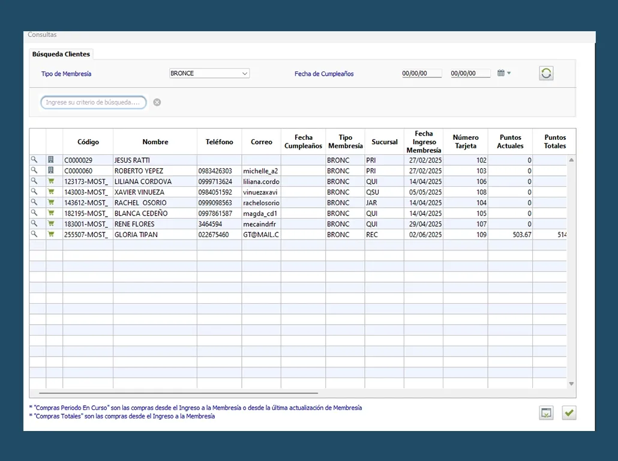Click the Puntos Actuales column header
618x461 pixels.
(510, 142)
